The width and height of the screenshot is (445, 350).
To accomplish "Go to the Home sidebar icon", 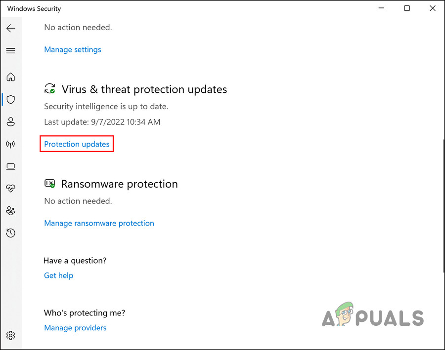I will [10, 77].
